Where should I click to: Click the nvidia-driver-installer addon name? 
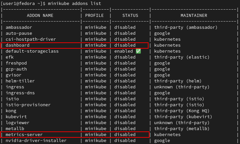(x=36, y=141)
